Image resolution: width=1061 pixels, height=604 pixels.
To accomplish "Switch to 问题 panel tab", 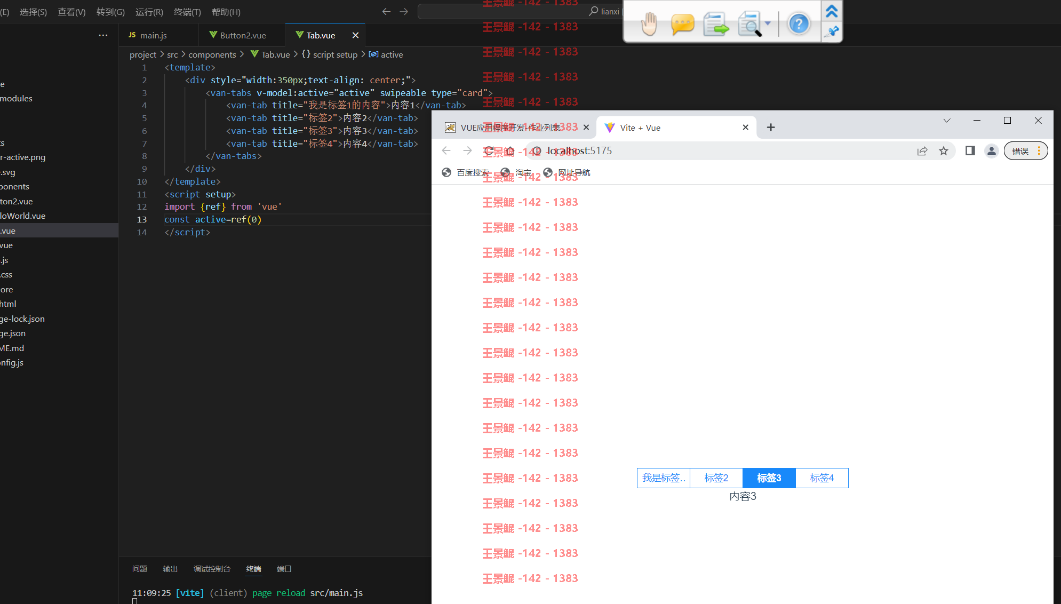I will pos(140,569).
